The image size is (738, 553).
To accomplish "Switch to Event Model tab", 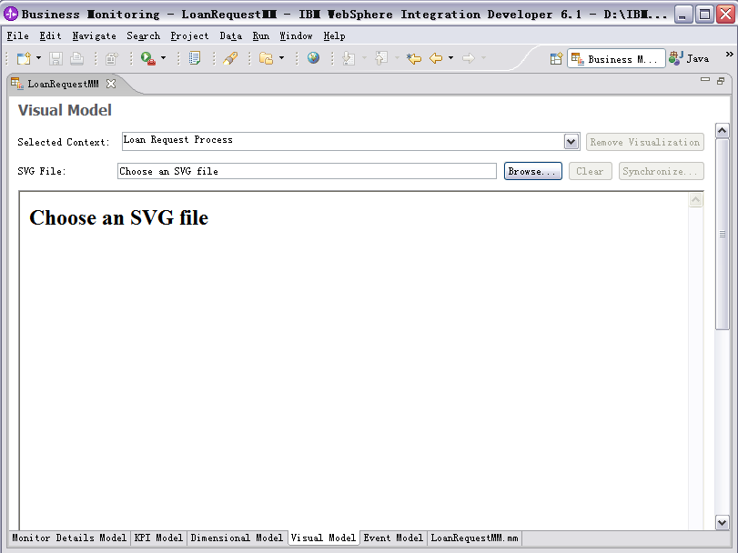I will pyautogui.click(x=393, y=538).
